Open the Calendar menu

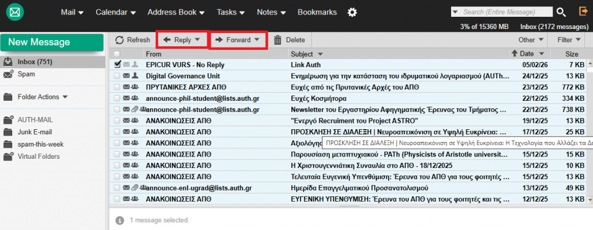(x=116, y=12)
